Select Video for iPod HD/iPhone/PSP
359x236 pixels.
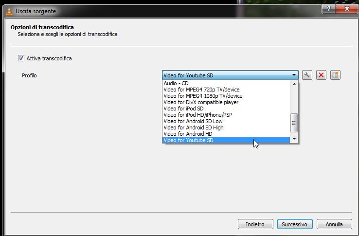pos(226,115)
